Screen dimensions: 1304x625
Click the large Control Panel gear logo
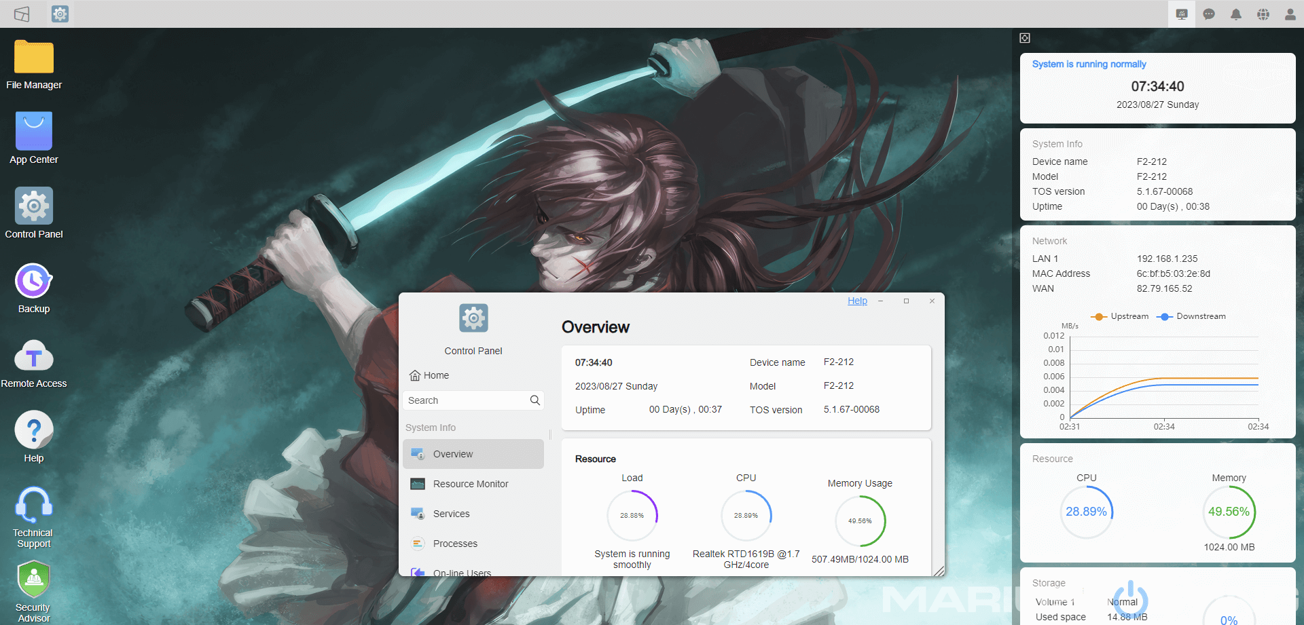point(473,318)
